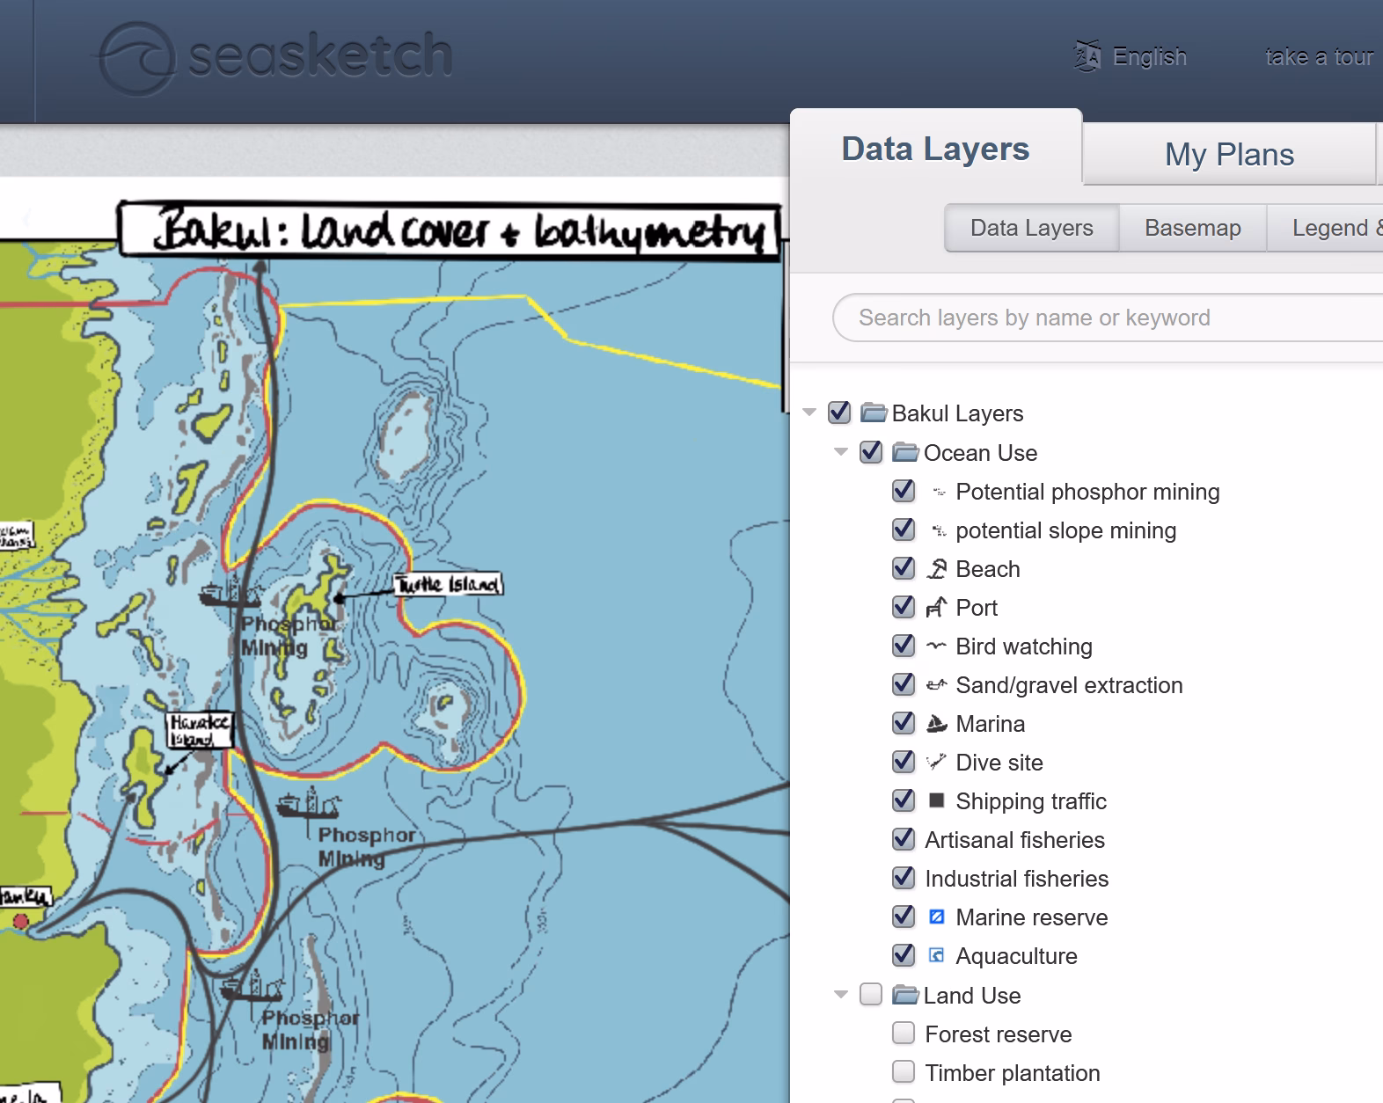
Task: Enable the Forest reserve layer
Action: click(x=904, y=1034)
